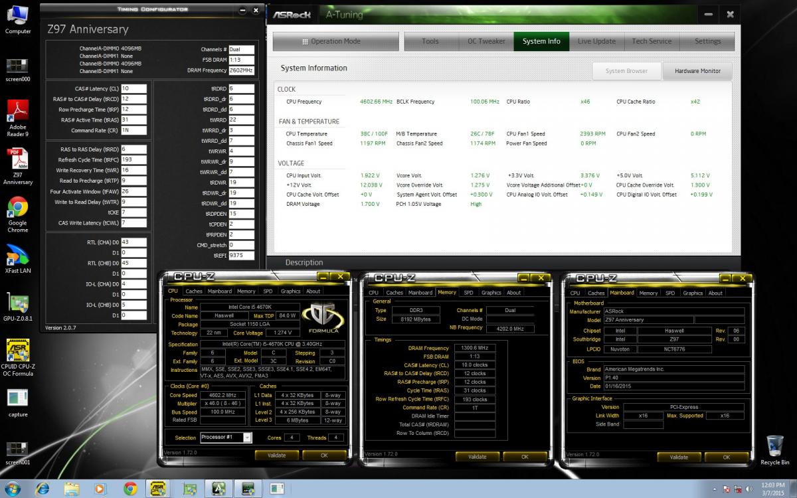The height and width of the screenshot is (498, 797).
Task: Switch to the green graphics card taskbar icon
Action: point(189,489)
